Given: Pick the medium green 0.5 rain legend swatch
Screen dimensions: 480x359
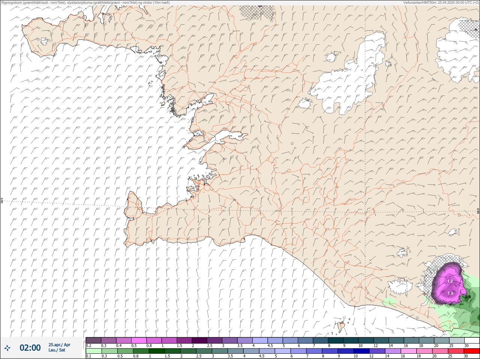Looking at the screenshot, I should pos(125,351).
